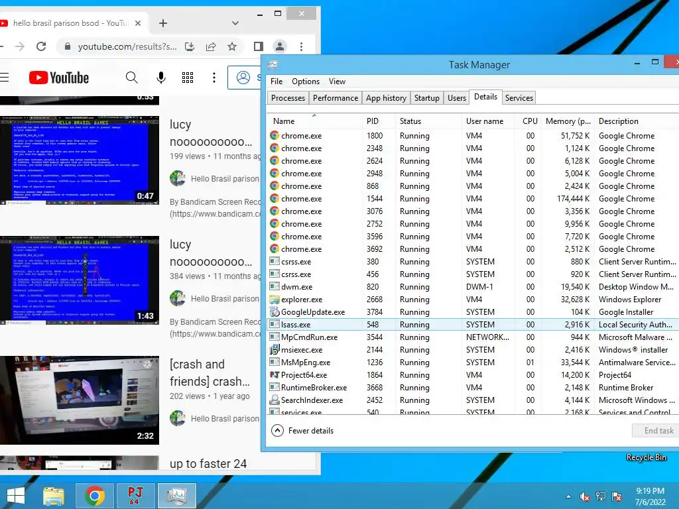This screenshot has height=509, width=679.
Task: Sort by CPU column header
Action: (530, 121)
